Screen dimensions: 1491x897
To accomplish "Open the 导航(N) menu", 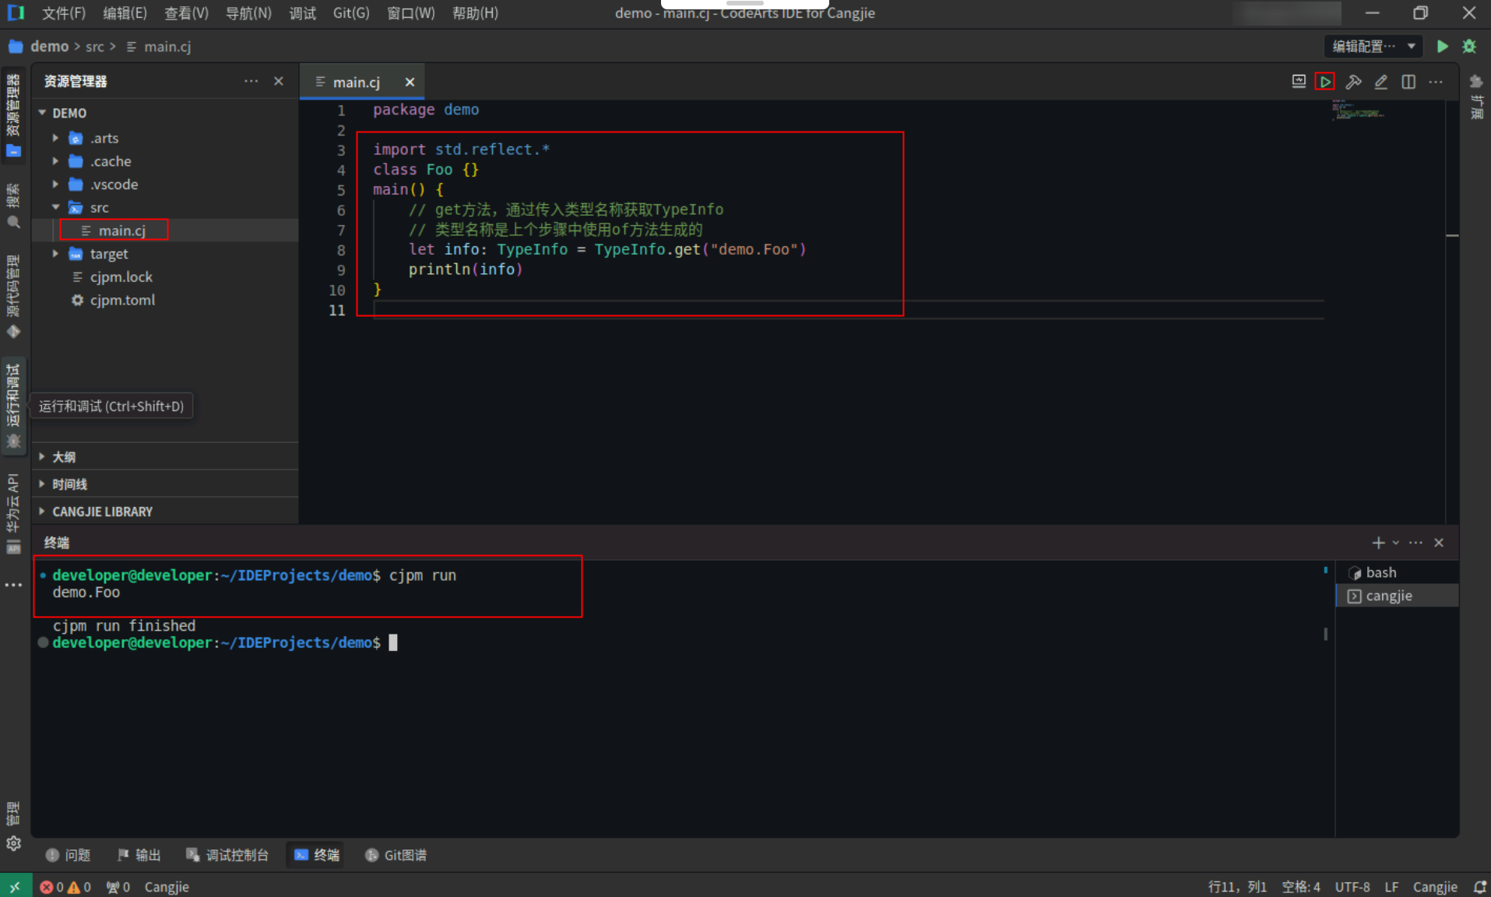I will coord(248,13).
